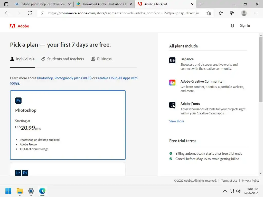The image size is (263, 197).
Task: Open the Photoshop learn more link
Action: coord(45,78)
